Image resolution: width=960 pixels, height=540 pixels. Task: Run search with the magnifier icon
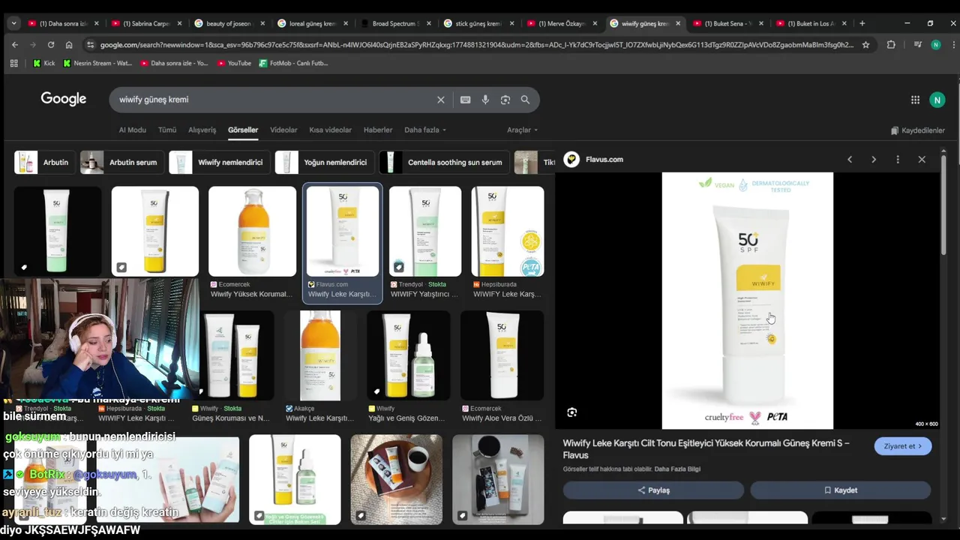coord(525,100)
